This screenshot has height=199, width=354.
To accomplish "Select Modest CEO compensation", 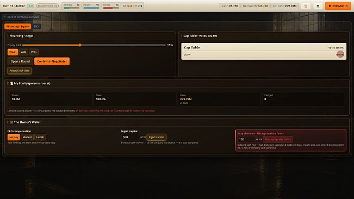I will [x=27, y=137].
